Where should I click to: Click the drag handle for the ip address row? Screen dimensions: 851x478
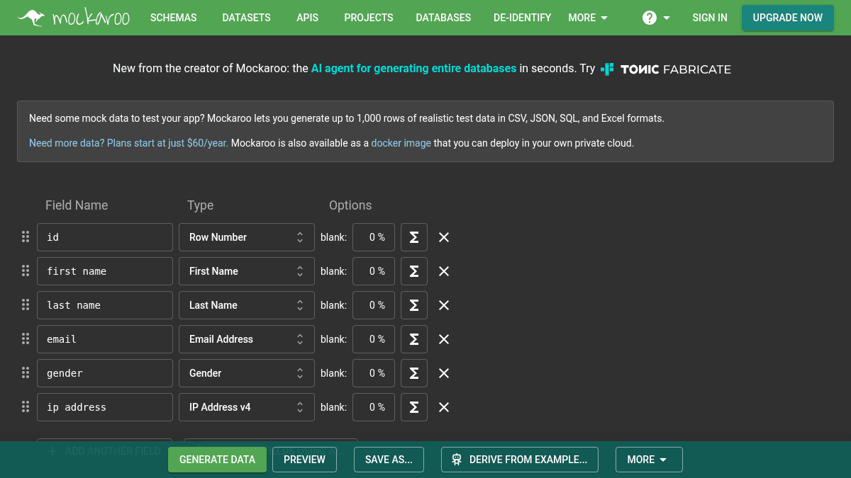26,407
